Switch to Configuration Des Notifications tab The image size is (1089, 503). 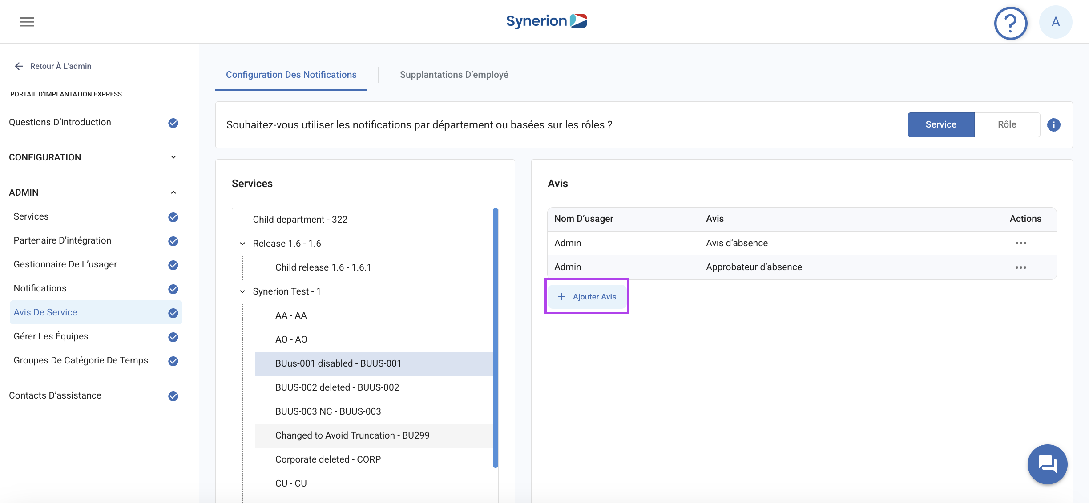point(291,75)
